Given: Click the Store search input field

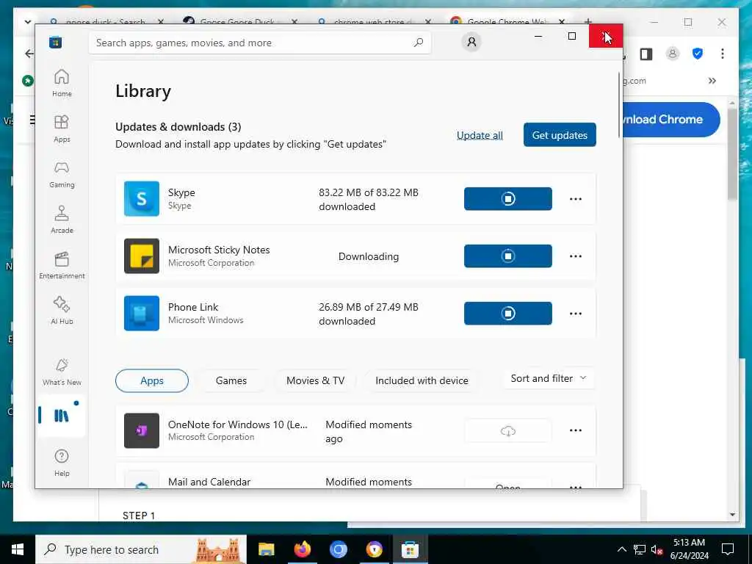Looking at the screenshot, I should pyautogui.click(x=259, y=43).
